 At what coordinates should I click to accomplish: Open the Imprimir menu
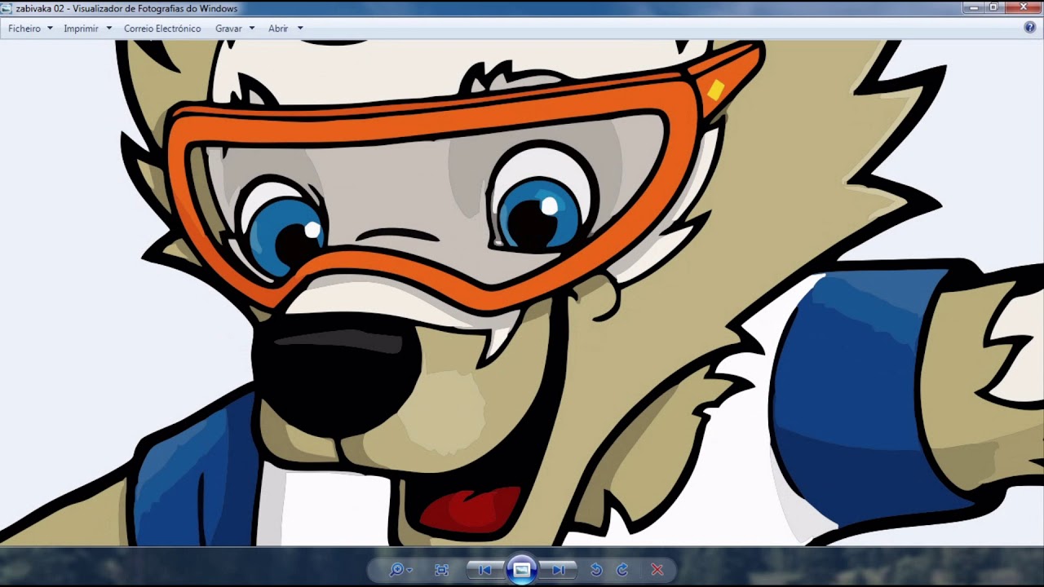click(81, 29)
